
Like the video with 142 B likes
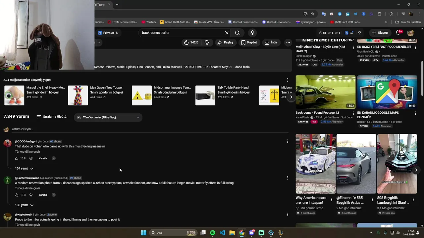(x=191, y=42)
